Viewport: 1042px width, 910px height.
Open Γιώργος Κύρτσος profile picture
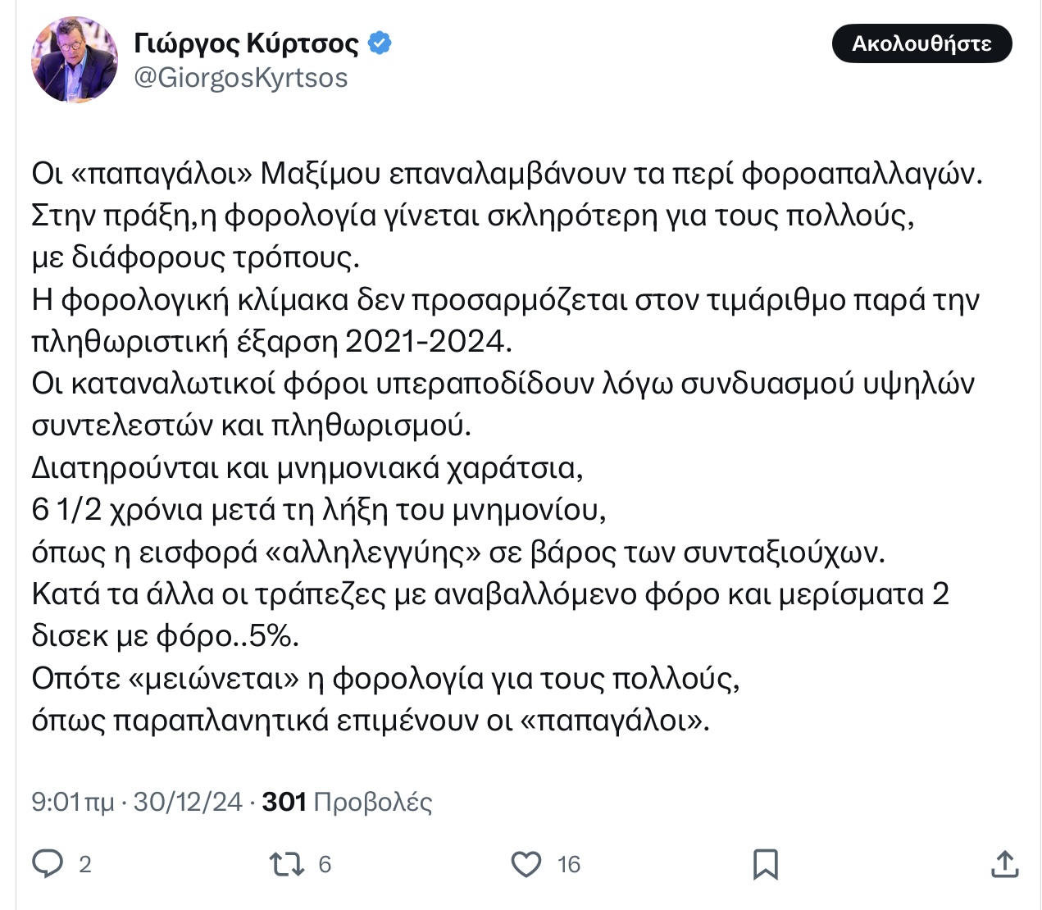(x=75, y=60)
